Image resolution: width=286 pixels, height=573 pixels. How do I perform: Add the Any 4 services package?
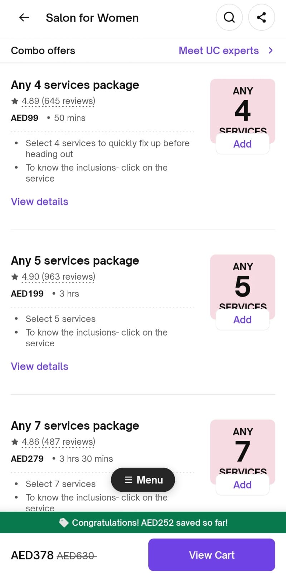[x=242, y=144]
